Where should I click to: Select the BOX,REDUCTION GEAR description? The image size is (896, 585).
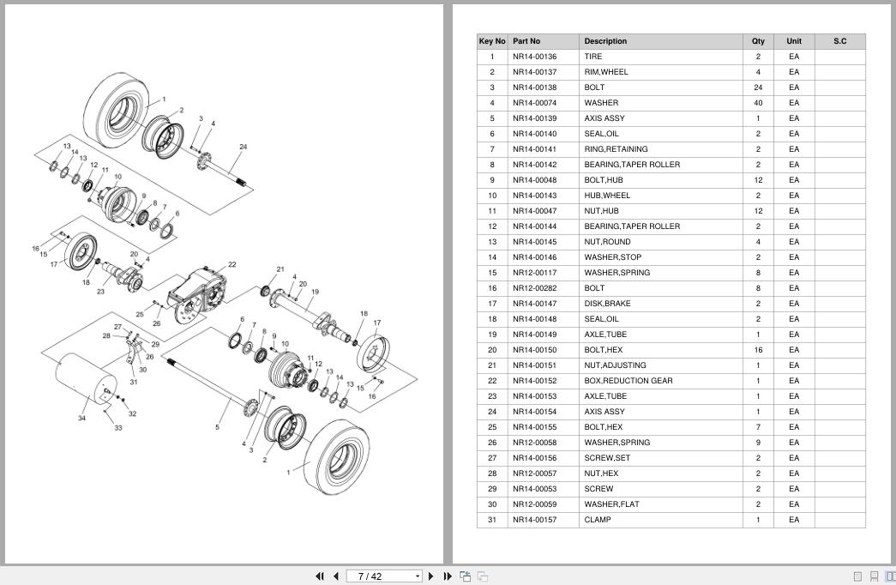pos(628,381)
